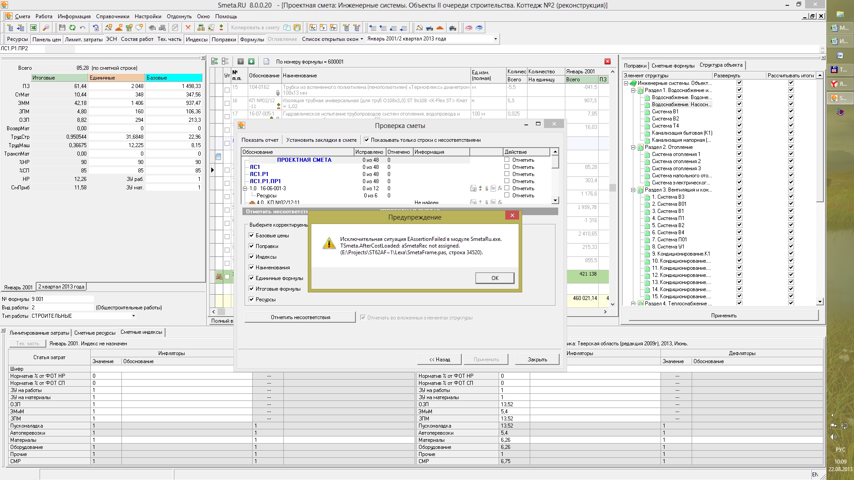The width and height of the screenshot is (854, 480).
Task: Check Отметить box for the ЛС1 row
Action: 507,167
